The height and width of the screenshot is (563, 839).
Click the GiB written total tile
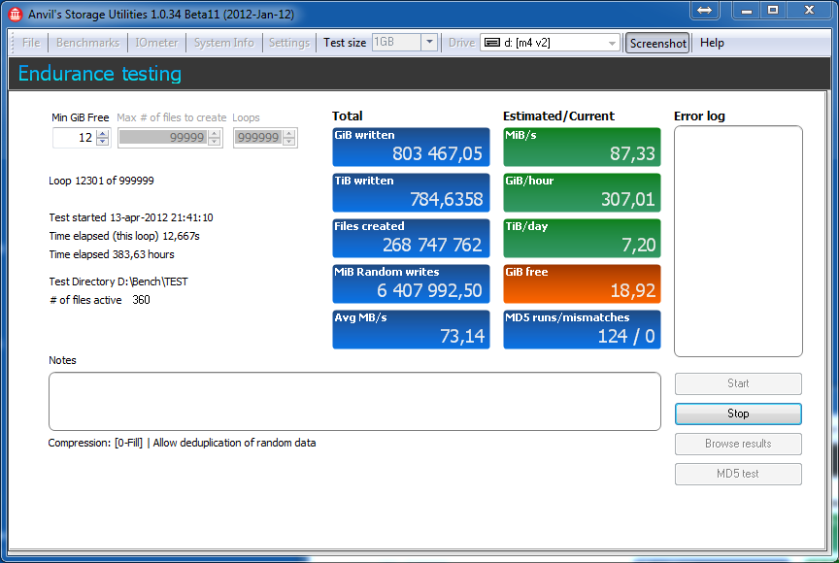[411, 147]
